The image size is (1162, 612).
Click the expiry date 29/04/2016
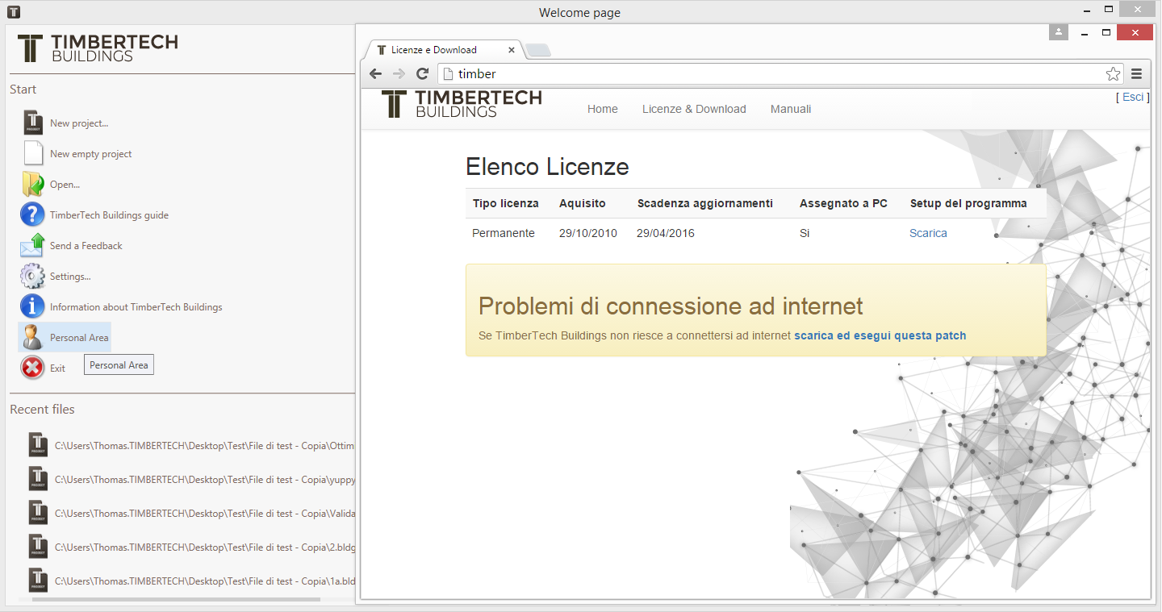(x=666, y=233)
